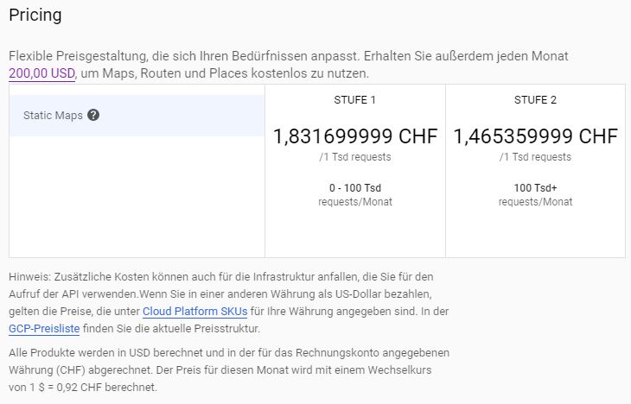Click the 1,465359999 CHF price

[535, 136]
